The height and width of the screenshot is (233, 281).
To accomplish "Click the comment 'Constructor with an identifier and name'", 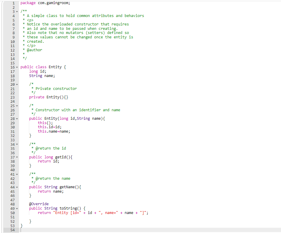I will coord(78,110).
